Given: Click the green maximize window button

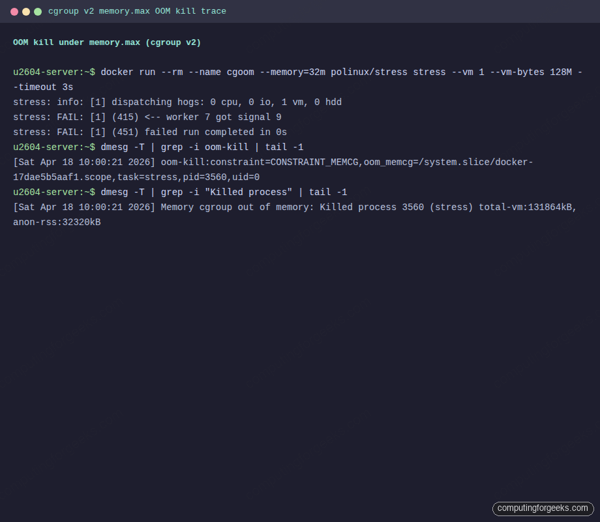Looking at the screenshot, I should [38, 11].
